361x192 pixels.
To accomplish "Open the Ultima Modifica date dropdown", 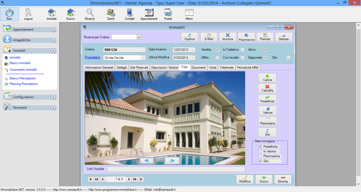I will pos(193,57).
